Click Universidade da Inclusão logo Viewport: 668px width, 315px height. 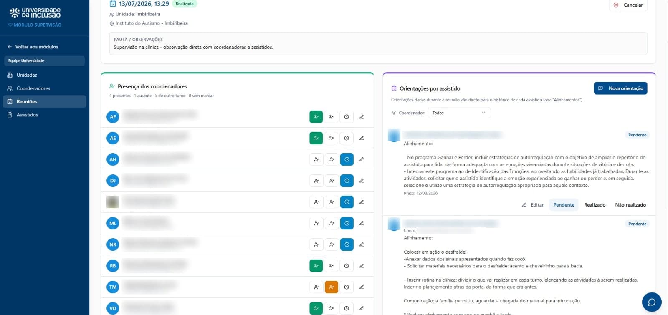[35, 13]
